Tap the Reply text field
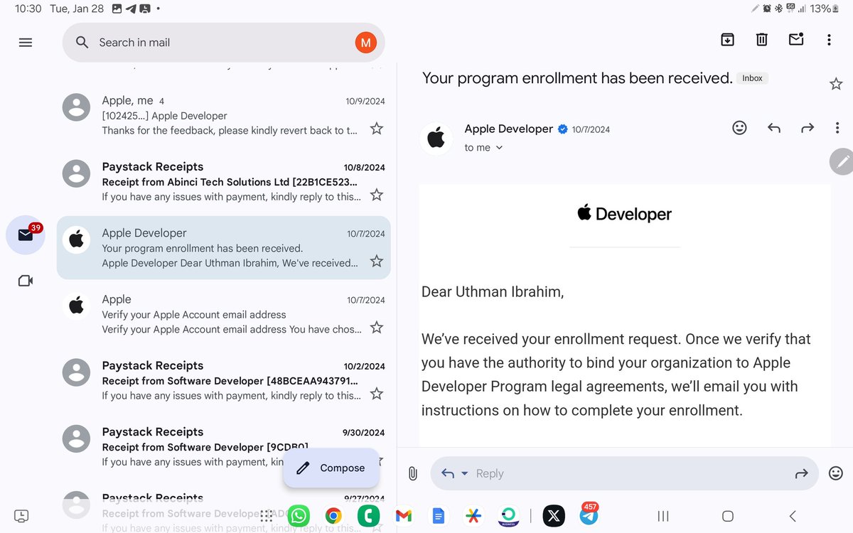This screenshot has width=853, height=533. click(x=624, y=473)
